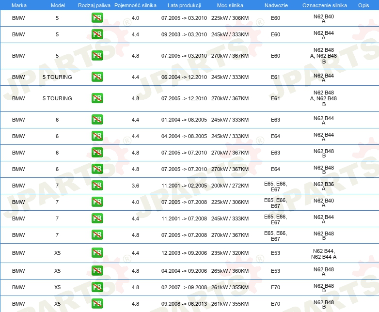Screen dimensions: 379x312
Task: Click fuel icon in the BMW 6 4.8 E63 row
Action: click(x=97, y=152)
